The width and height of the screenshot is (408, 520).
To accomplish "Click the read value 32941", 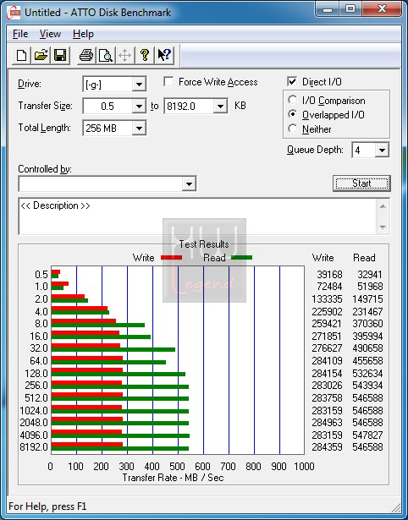I will [370, 275].
